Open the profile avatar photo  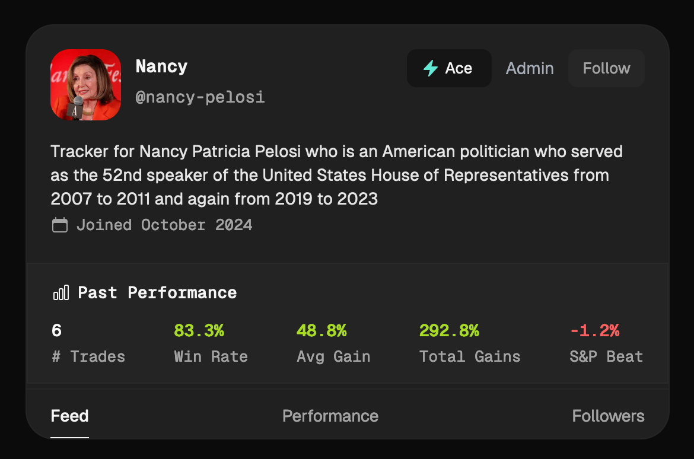pos(86,85)
